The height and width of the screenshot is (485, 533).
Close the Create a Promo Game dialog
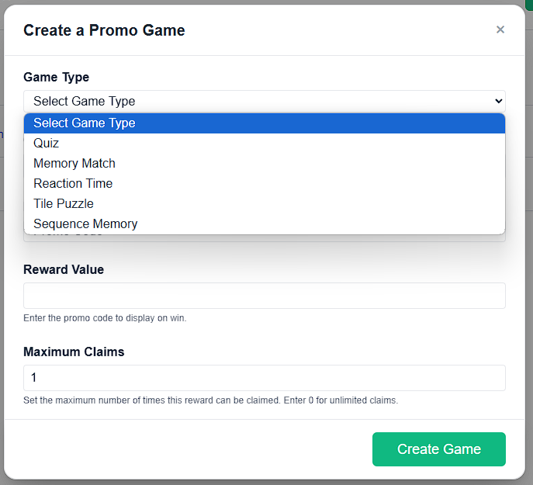click(x=500, y=29)
